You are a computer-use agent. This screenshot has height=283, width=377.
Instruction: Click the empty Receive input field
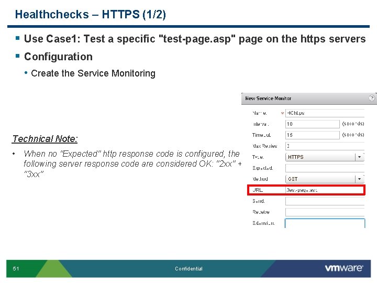click(x=325, y=212)
